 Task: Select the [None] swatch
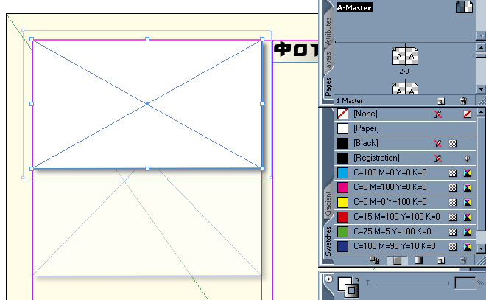(x=405, y=114)
